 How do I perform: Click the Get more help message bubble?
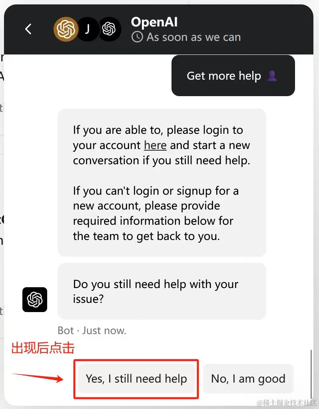[x=233, y=75]
